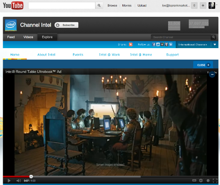220x185 pixels.
Task: Open the Feed tab
Action: point(11,37)
